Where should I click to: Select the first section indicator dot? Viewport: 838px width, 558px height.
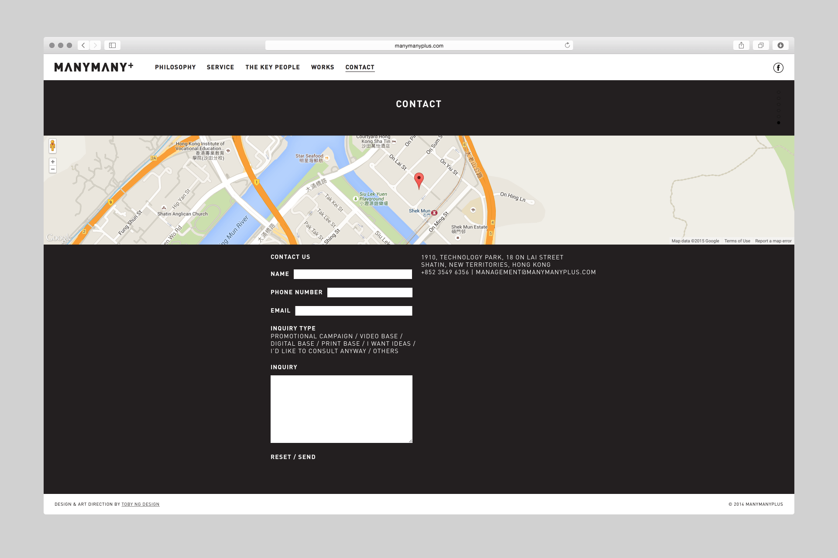778,92
